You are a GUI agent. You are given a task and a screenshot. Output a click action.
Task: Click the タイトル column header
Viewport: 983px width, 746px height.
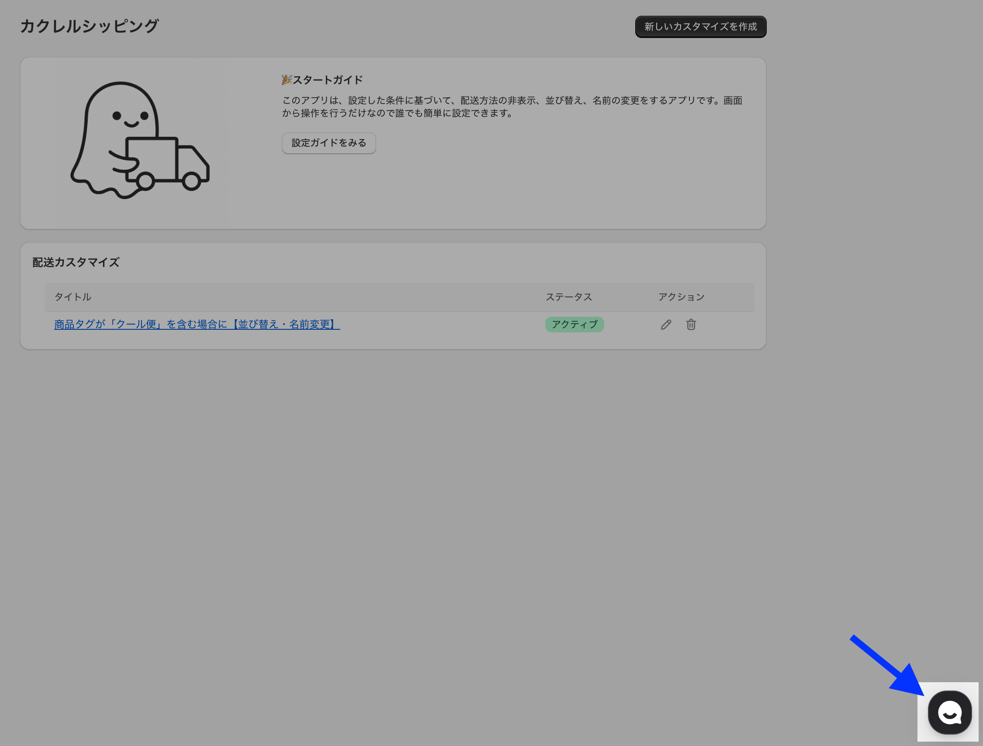tap(73, 297)
